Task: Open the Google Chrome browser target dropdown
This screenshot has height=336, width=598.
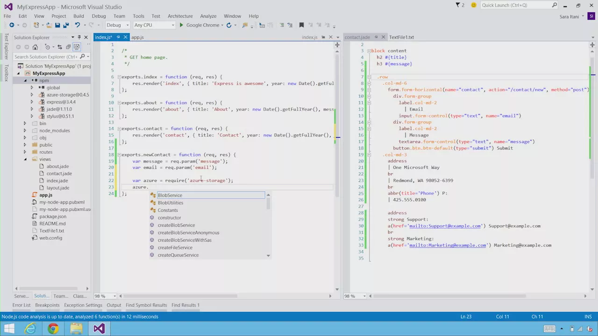Action: 222,25
